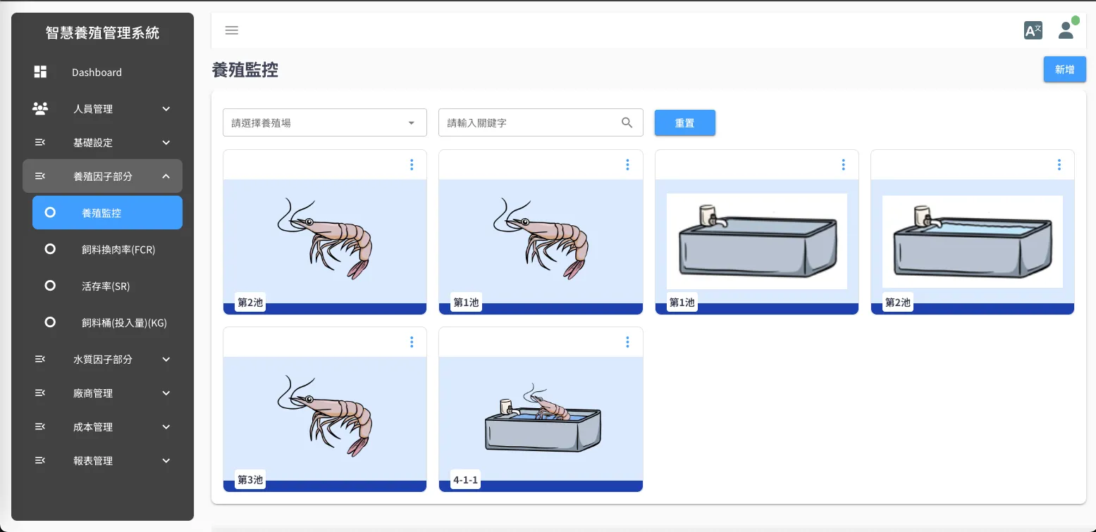Focus the 請輸入關鍵字 search field
Viewport: 1096px width, 532px height.
529,122
